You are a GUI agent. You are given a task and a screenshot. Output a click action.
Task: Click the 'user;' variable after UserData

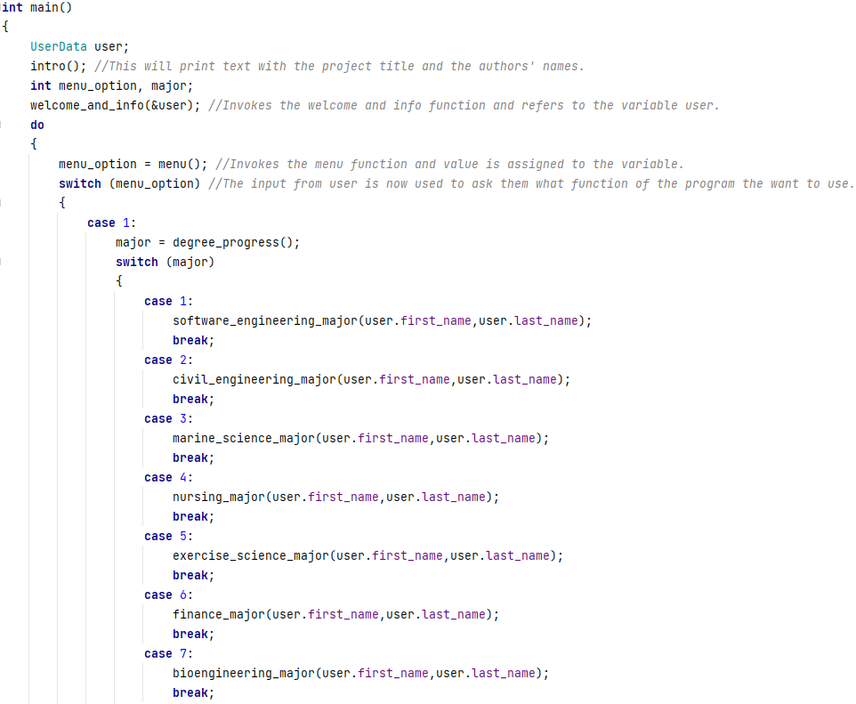111,47
